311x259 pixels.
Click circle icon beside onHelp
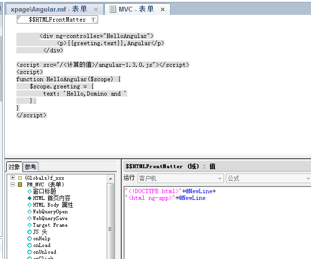pos(29,238)
